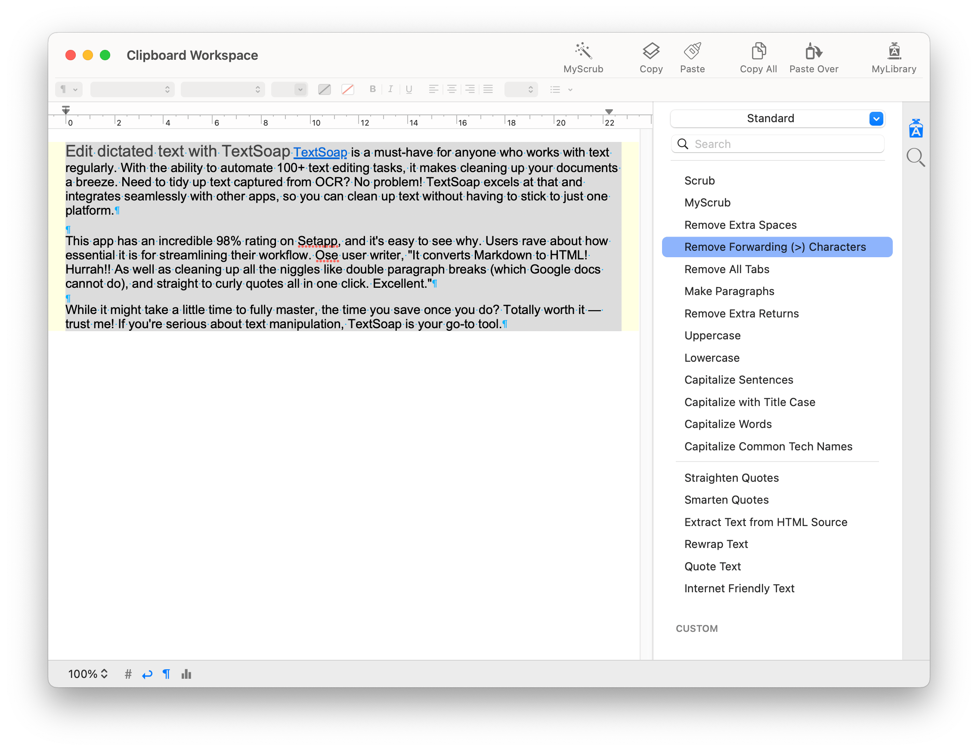The width and height of the screenshot is (978, 751).
Task: Open the text color swatch in format bar
Action: click(325, 89)
